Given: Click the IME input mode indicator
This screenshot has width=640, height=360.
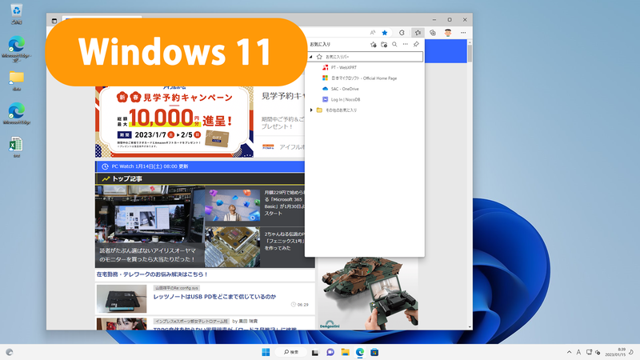Looking at the screenshot, I should pos(578,352).
